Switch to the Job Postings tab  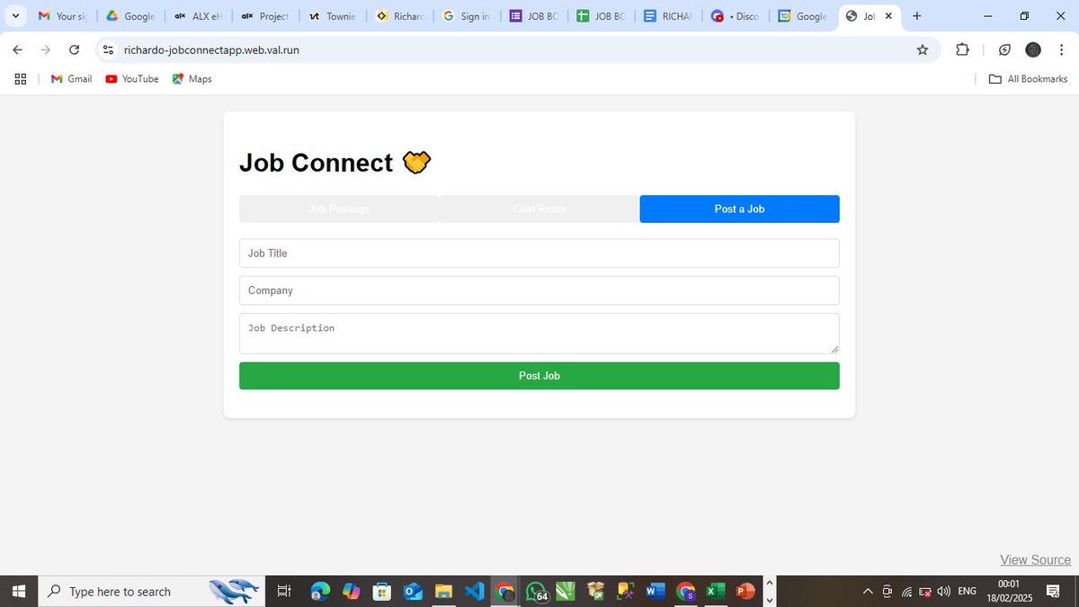[339, 209]
